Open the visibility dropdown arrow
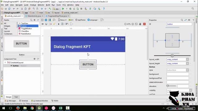 (x=191, y=90)
